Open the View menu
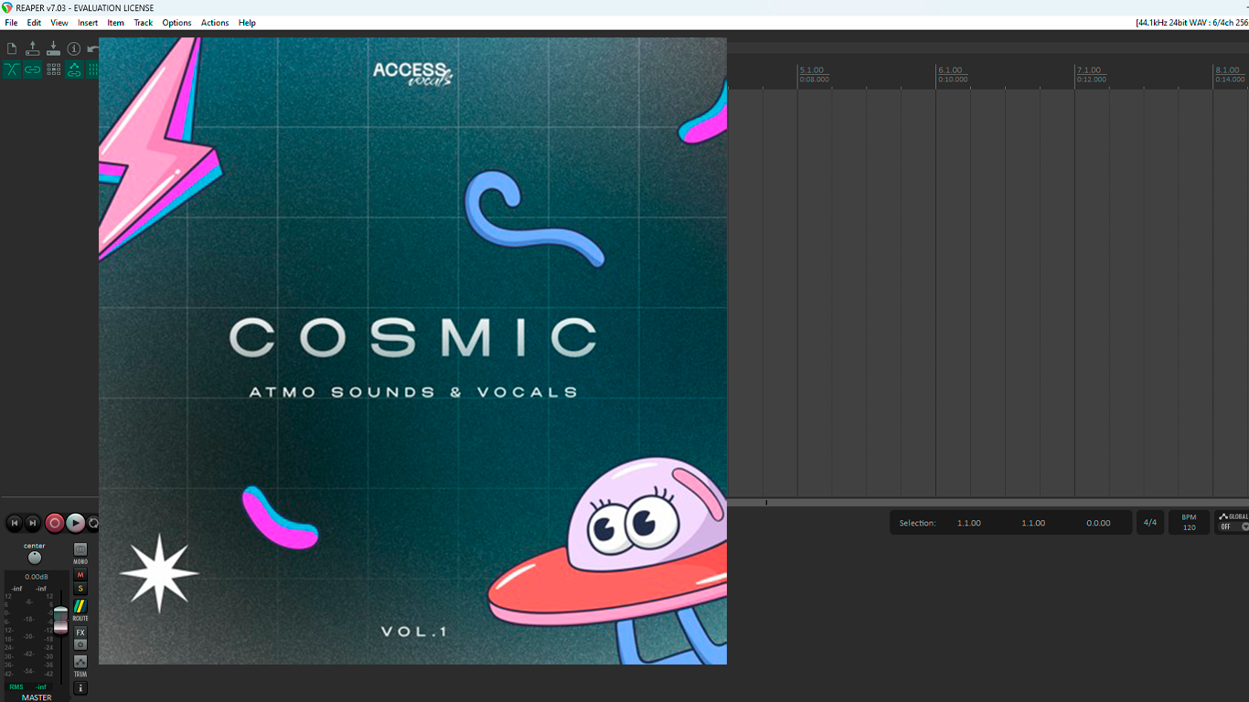The height and width of the screenshot is (702, 1249). (x=59, y=23)
